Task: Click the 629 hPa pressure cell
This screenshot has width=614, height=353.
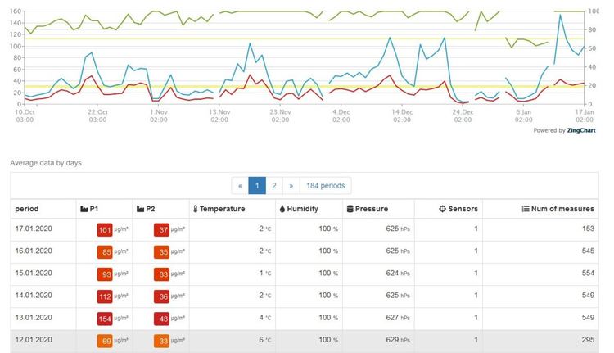Action: [379, 341]
